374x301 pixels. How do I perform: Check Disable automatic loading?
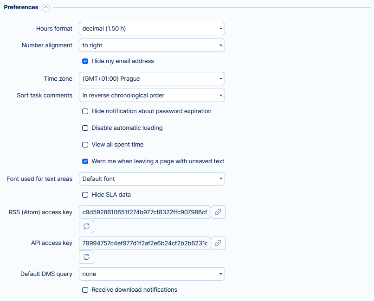click(85, 128)
